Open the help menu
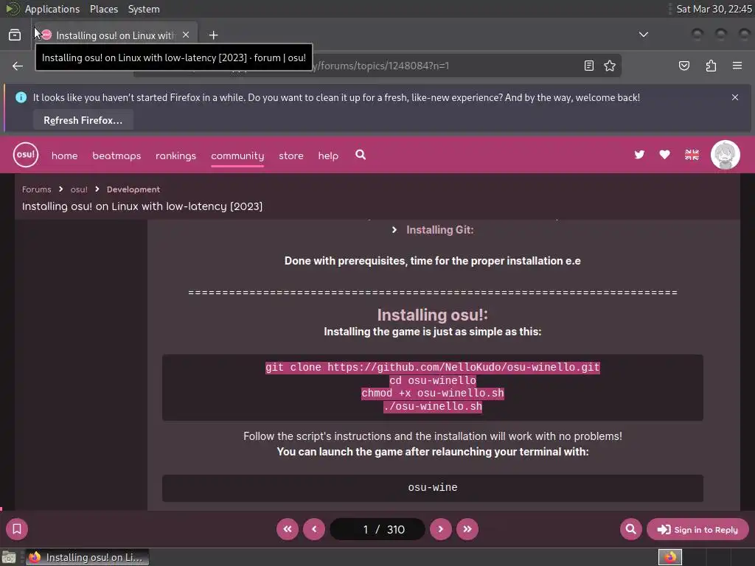Screen dimensions: 755x566 pos(328,156)
